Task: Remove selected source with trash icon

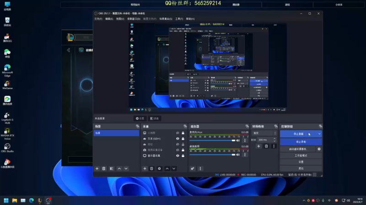Action: [152, 169]
